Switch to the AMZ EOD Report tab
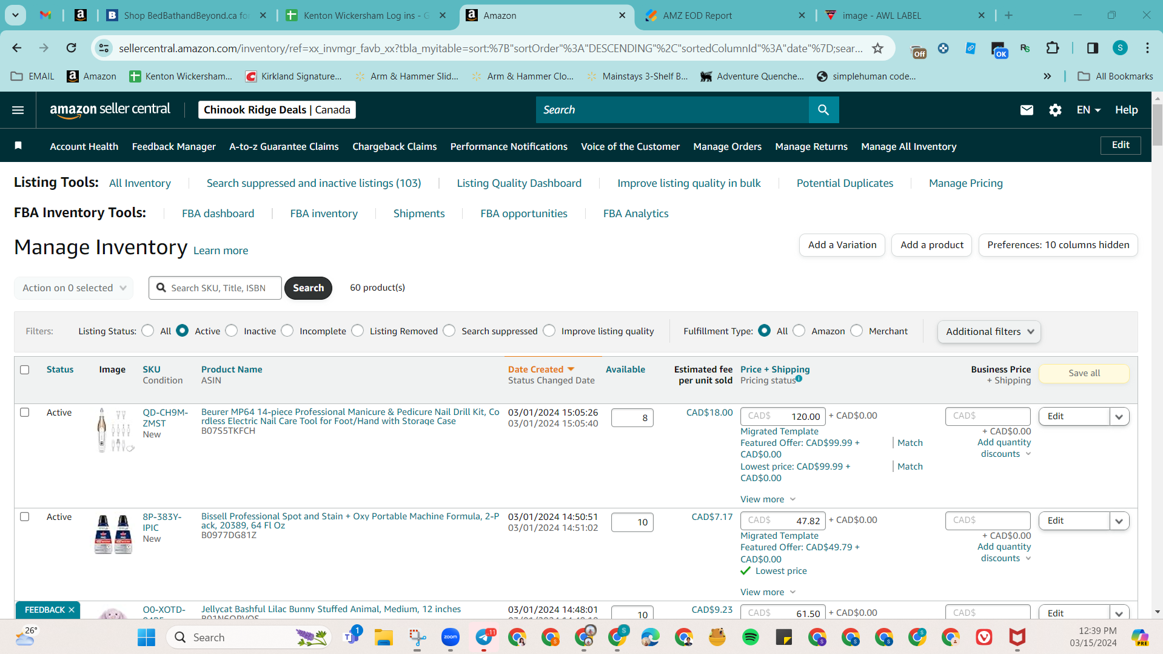1163x654 pixels. click(725, 15)
